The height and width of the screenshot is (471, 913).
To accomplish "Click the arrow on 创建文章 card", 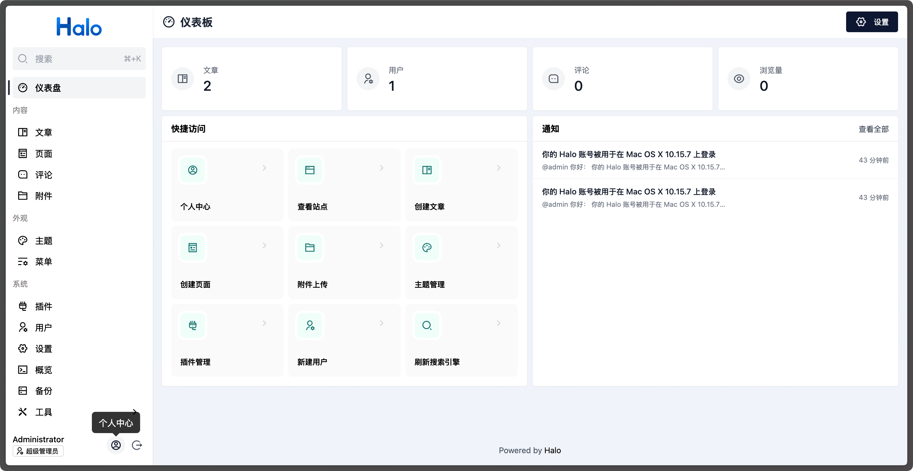I will pyautogui.click(x=498, y=168).
